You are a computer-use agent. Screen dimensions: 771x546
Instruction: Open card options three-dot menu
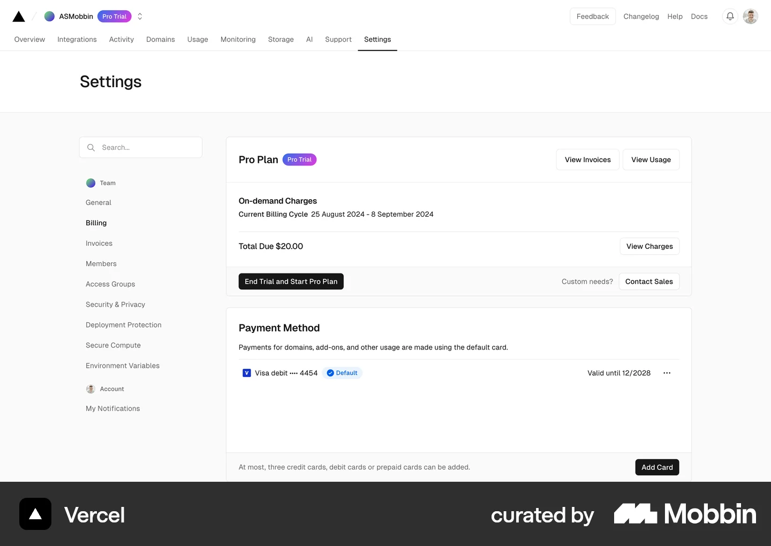tap(667, 373)
